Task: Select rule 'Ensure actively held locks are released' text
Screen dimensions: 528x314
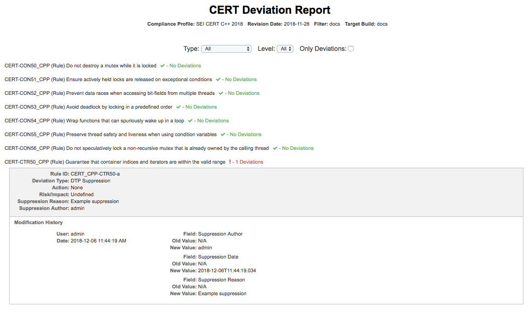Action: point(139,80)
